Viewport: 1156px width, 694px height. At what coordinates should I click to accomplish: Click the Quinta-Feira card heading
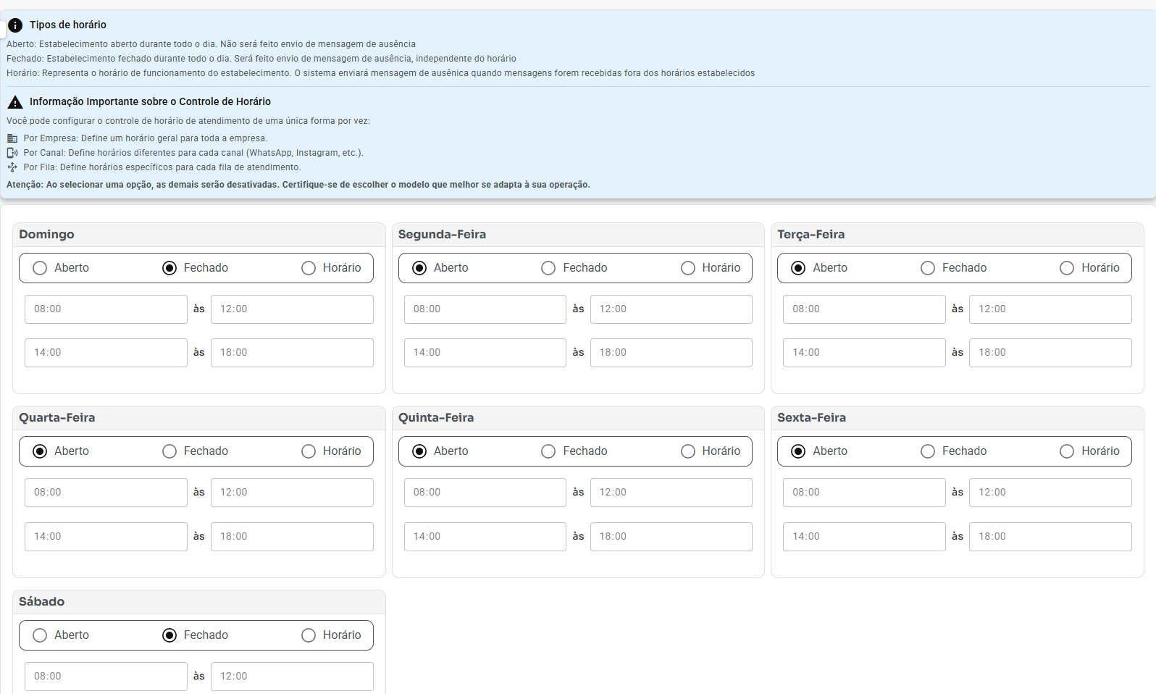(436, 418)
